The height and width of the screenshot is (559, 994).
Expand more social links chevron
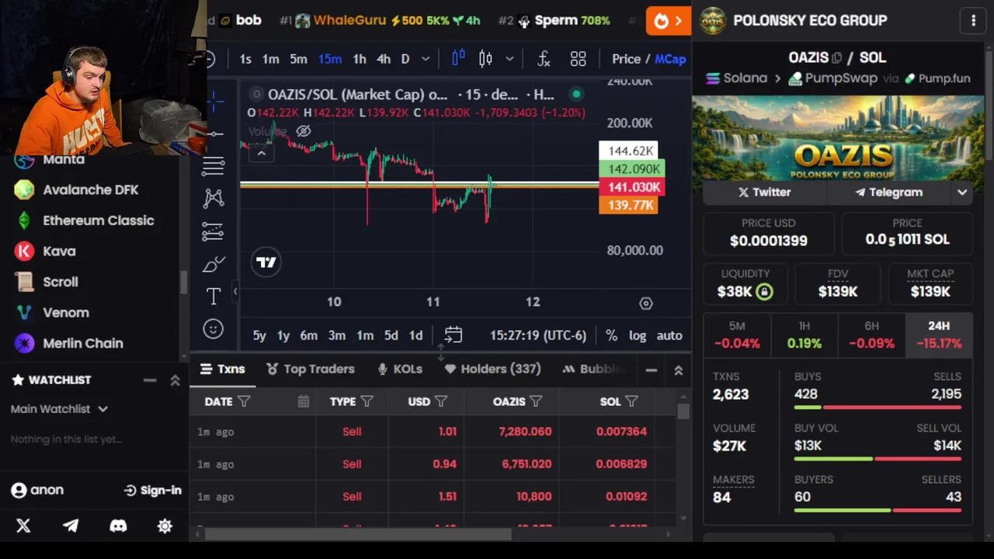pyautogui.click(x=962, y=193)
